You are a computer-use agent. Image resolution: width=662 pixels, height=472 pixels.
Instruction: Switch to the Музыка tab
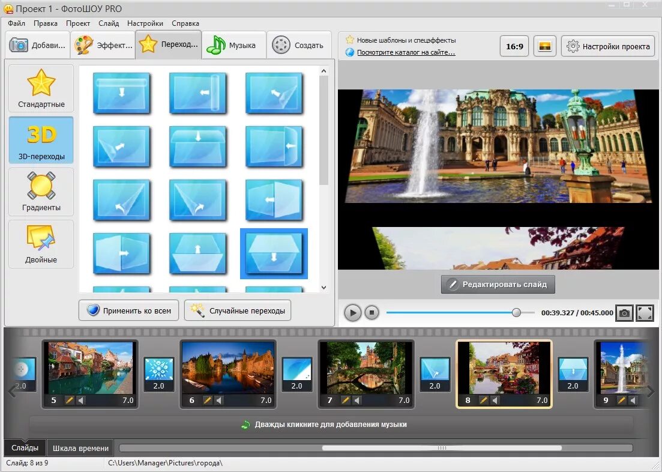coord(234,45)
